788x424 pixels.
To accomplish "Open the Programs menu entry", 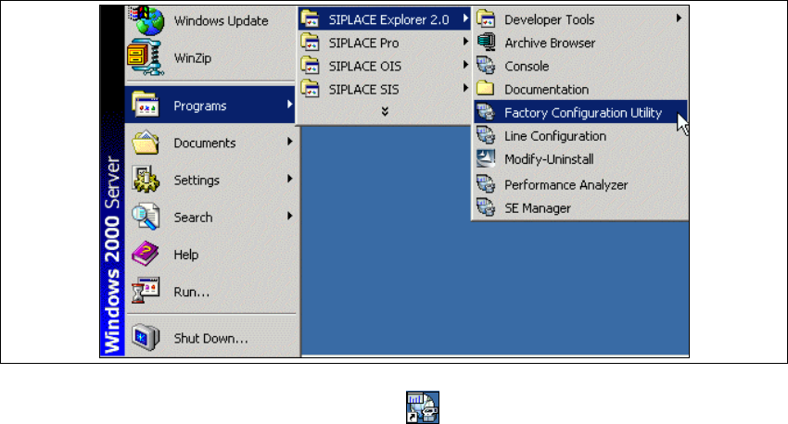I will coord(210,105).
